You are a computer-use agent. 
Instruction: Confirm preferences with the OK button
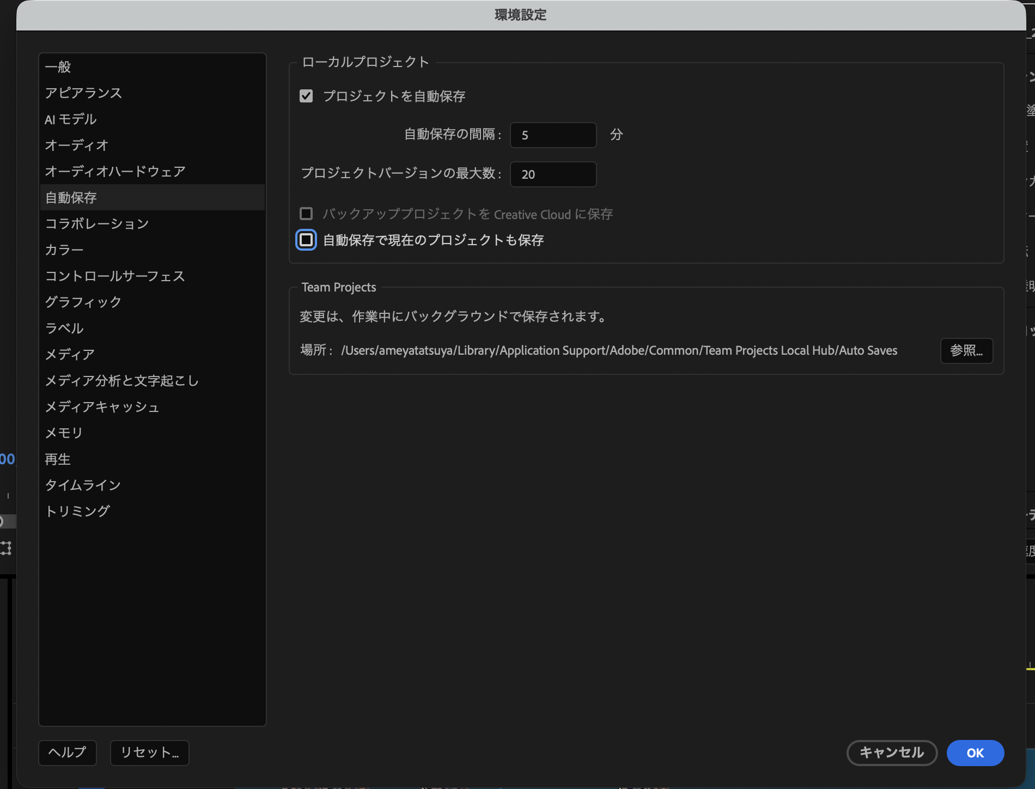975,753
